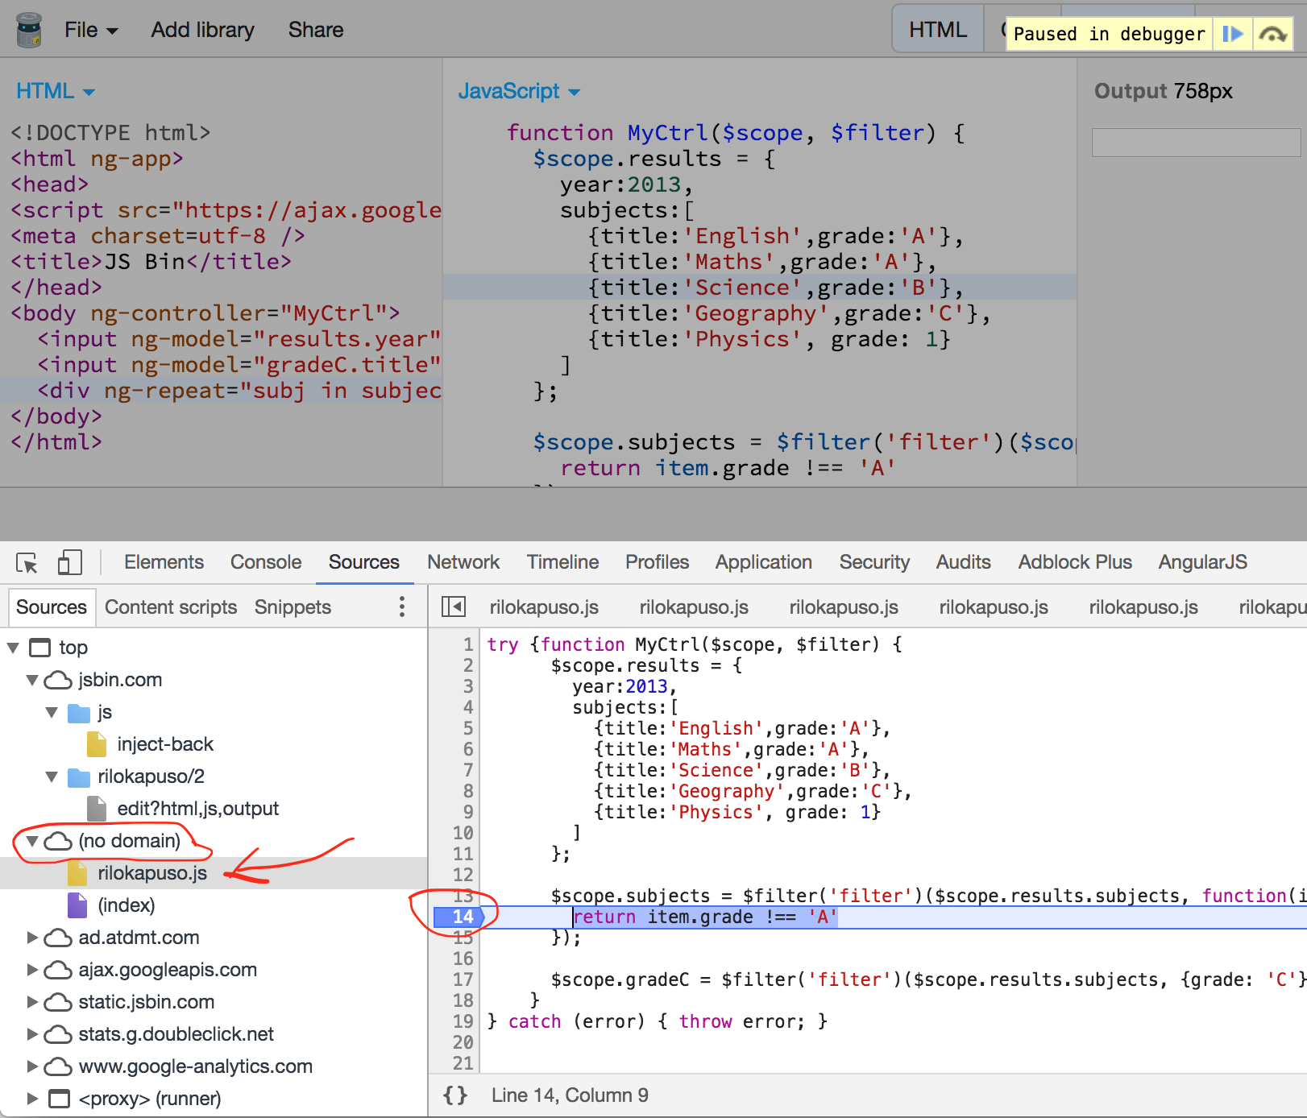Image resolution: width=1307 pixels, height=1118 pixels.
Task: Click the div ng-repeat line in HTML editor
Action: [x=222, y=391]
